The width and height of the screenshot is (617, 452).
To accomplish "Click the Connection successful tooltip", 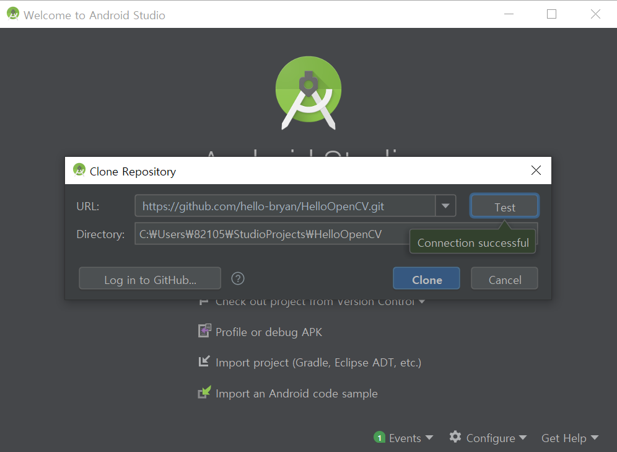I will point(473,242).
